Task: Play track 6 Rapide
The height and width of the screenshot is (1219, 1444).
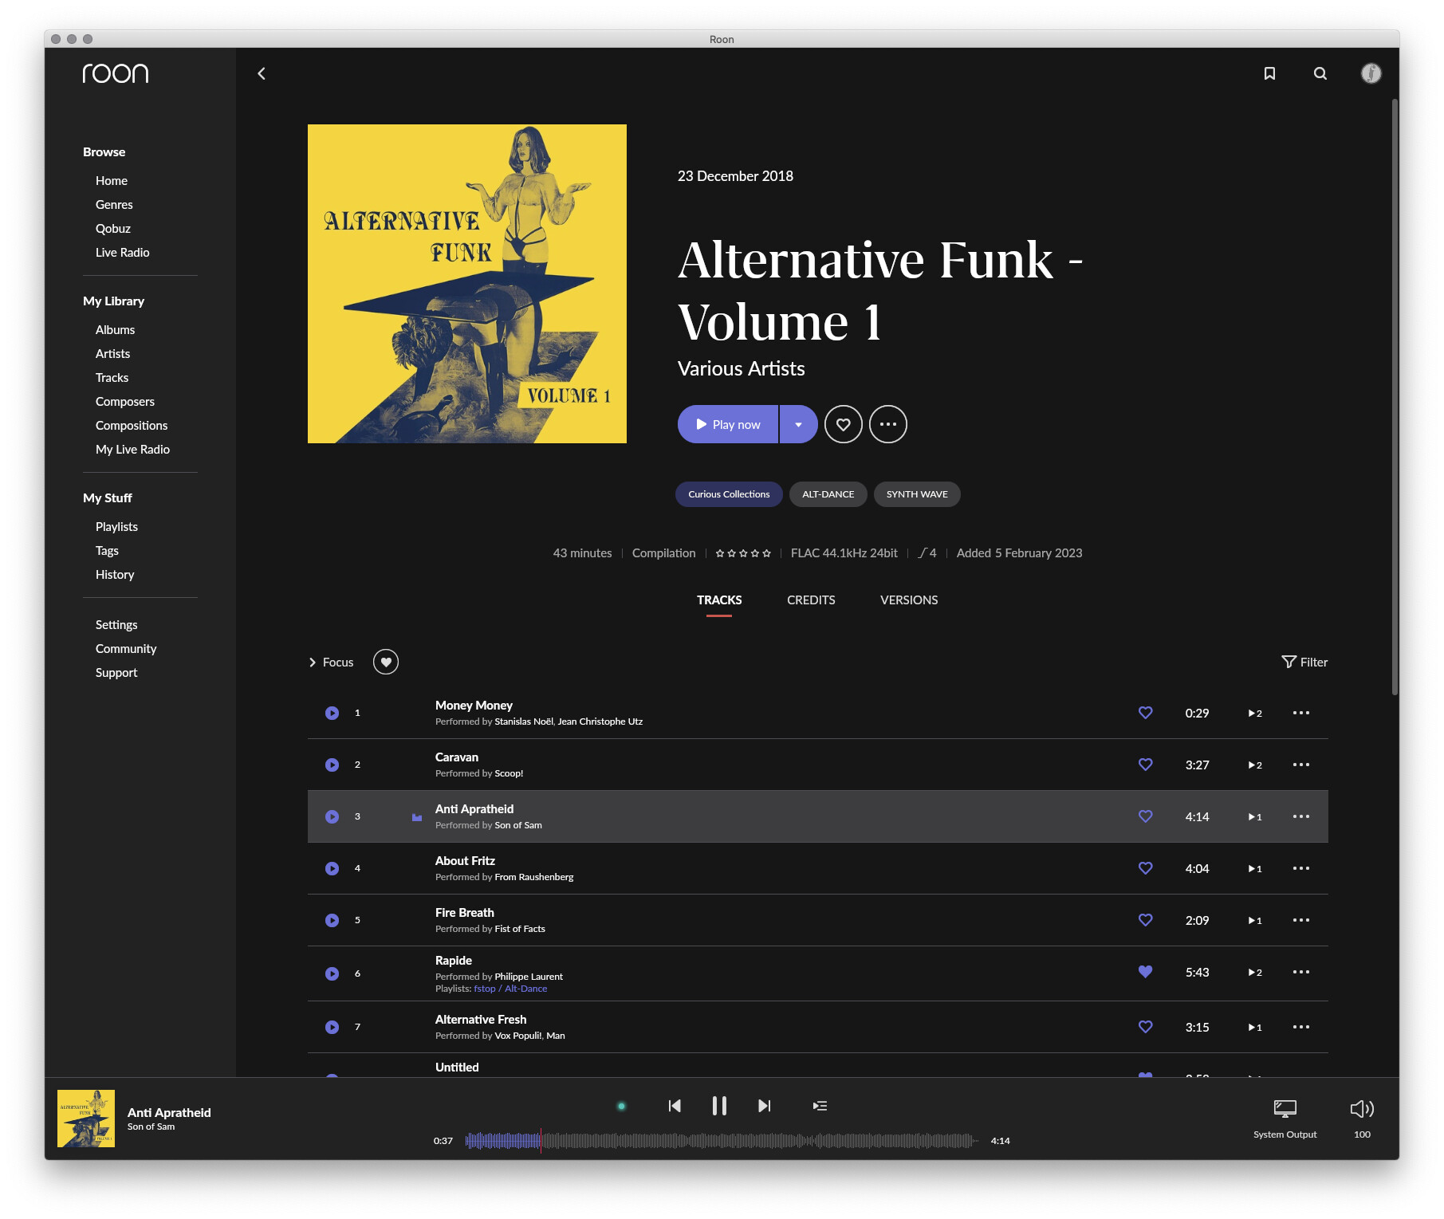Action: pos(332,973)
